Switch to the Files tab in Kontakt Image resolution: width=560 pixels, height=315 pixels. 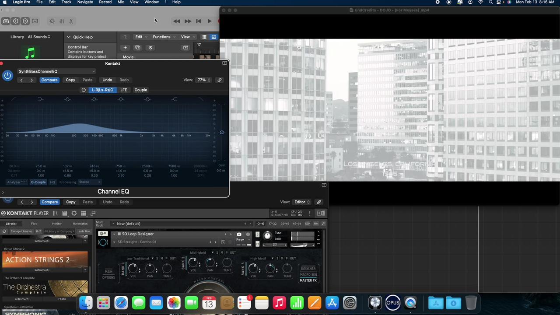[x=34, y=224]
